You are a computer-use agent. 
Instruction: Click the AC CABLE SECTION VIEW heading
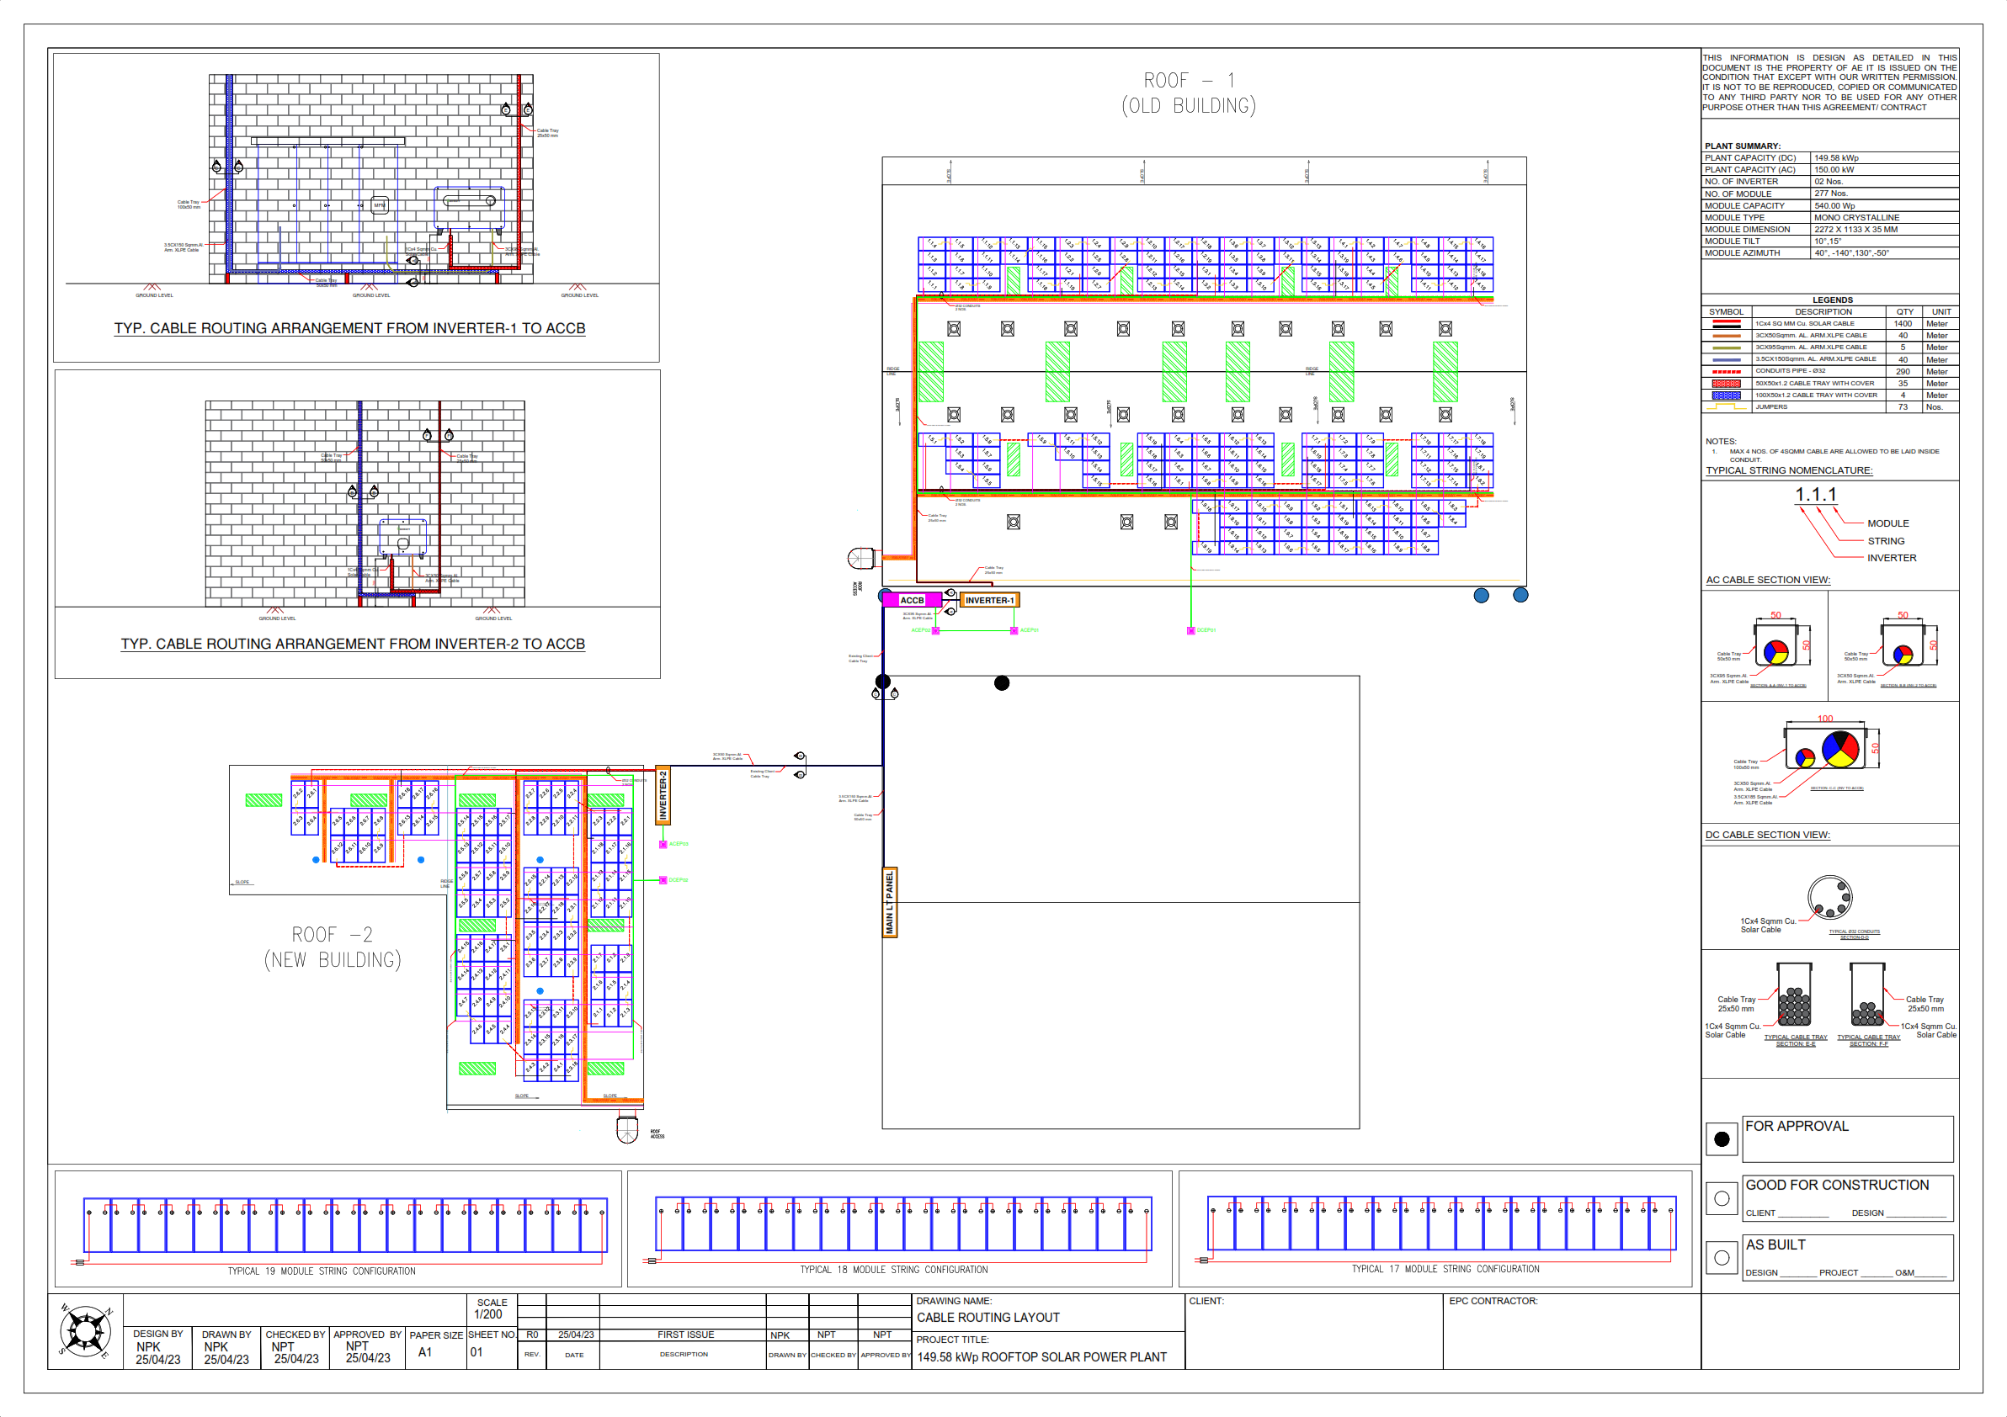coord(1767,580)
